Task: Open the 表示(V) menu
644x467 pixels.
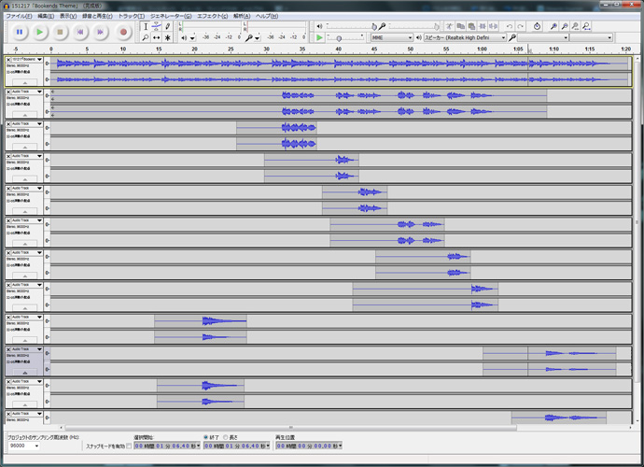Action: (68, 16)
